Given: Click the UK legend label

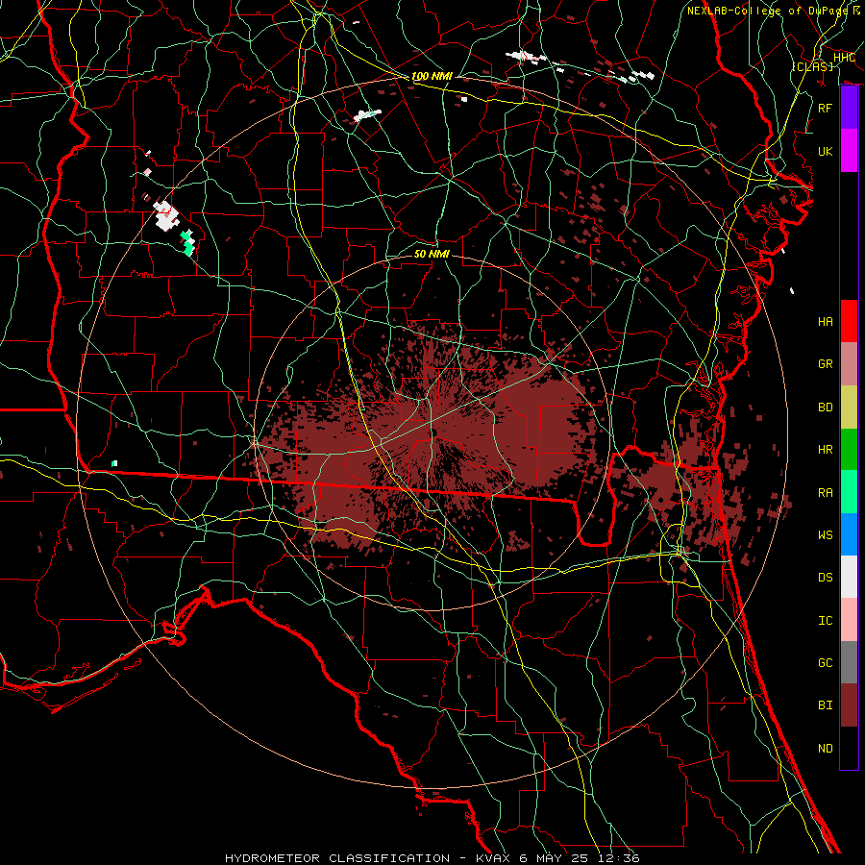Looking at the screenshot, I should pyautogui.click(x=825, y=151).
